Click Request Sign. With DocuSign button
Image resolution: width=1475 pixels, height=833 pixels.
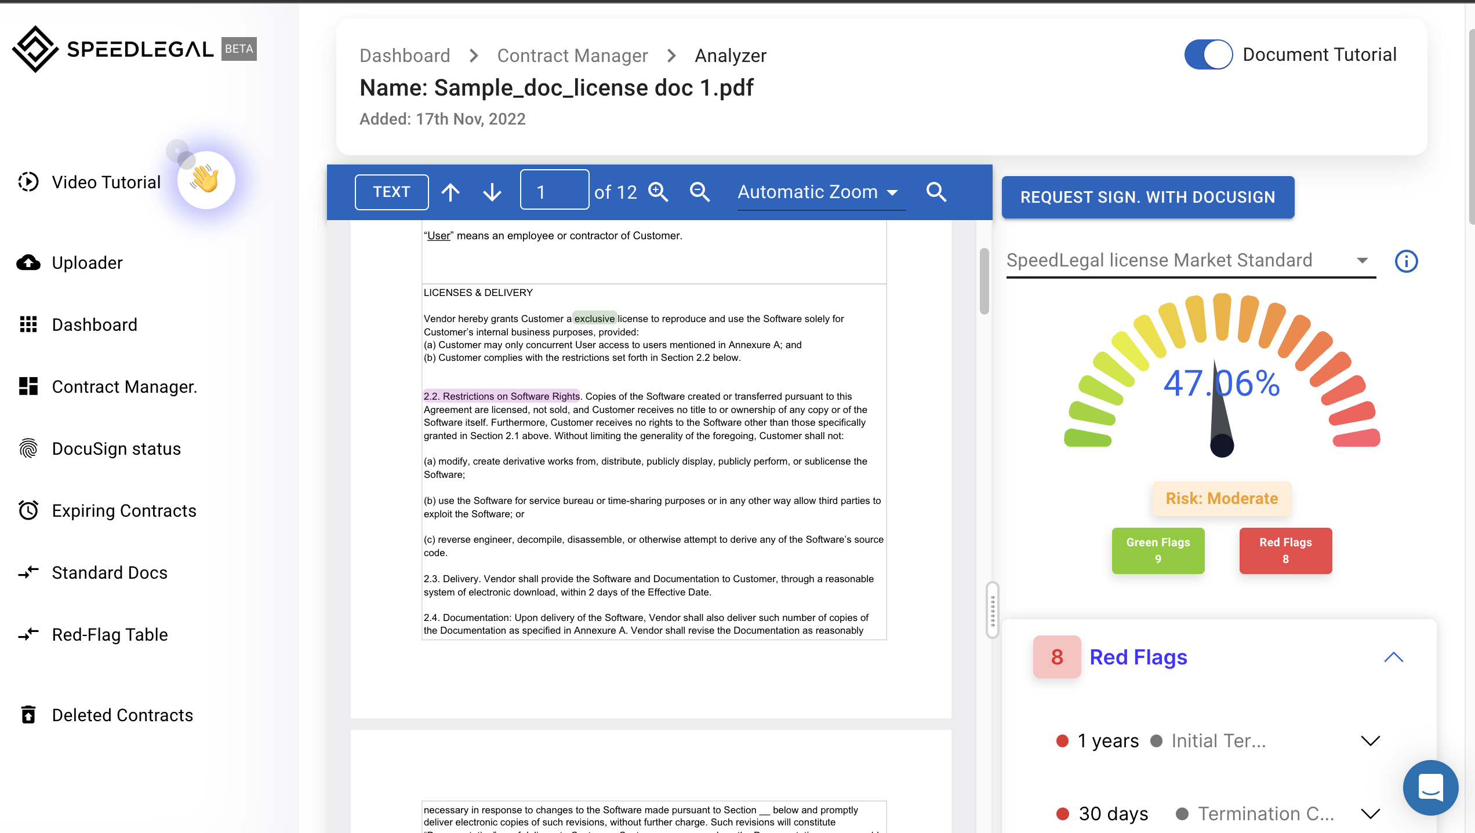(1147, 197)
